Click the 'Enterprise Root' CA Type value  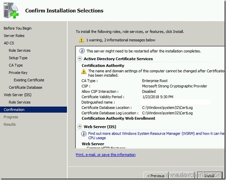click(x=155, y=81)
